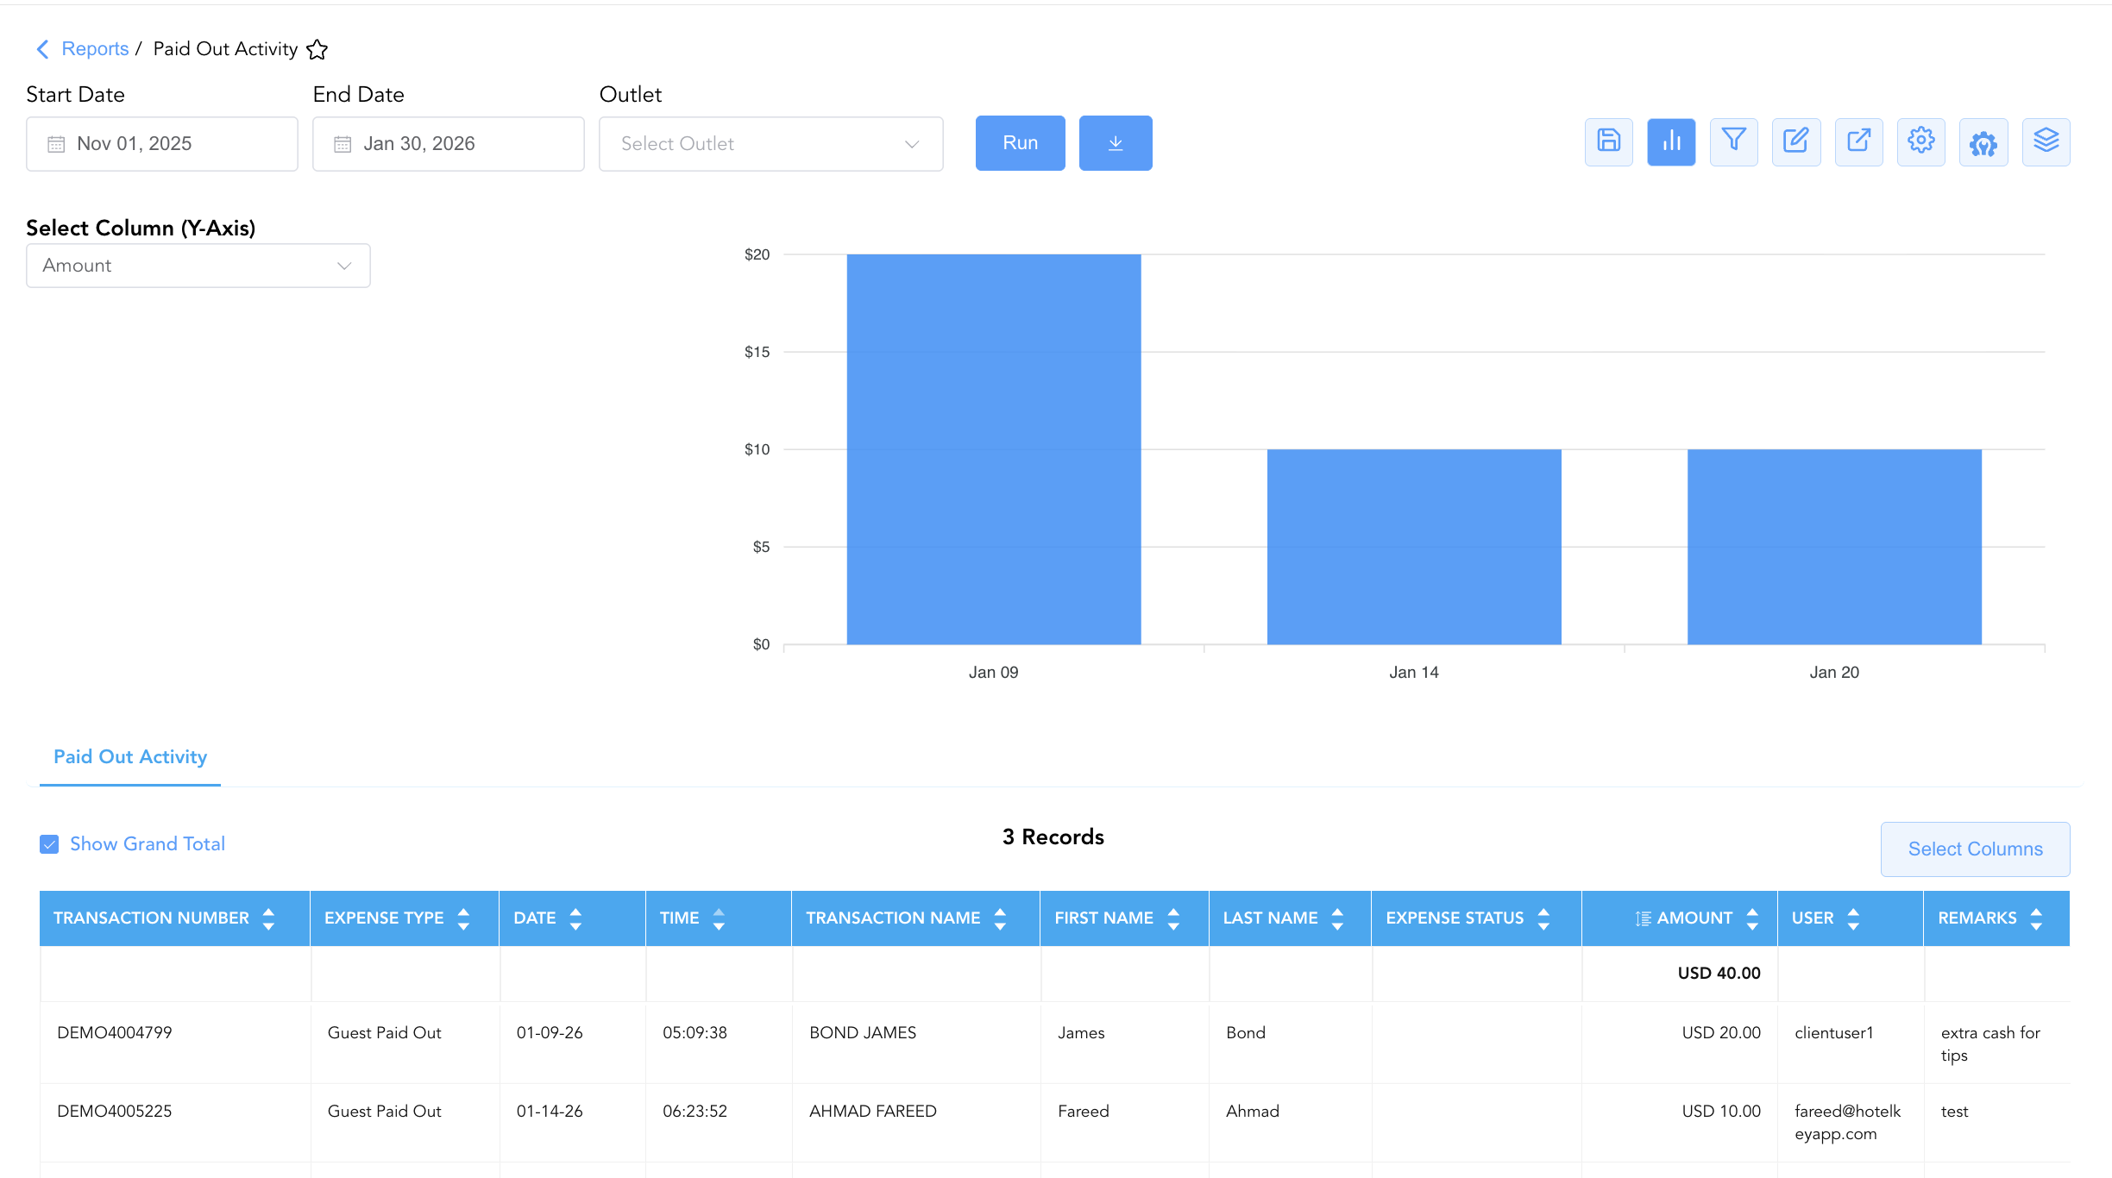The height and width of the screenshot is (1178, 2112).
Task: Click the gear with wrench icon
Action: [x=1983, y=142]
